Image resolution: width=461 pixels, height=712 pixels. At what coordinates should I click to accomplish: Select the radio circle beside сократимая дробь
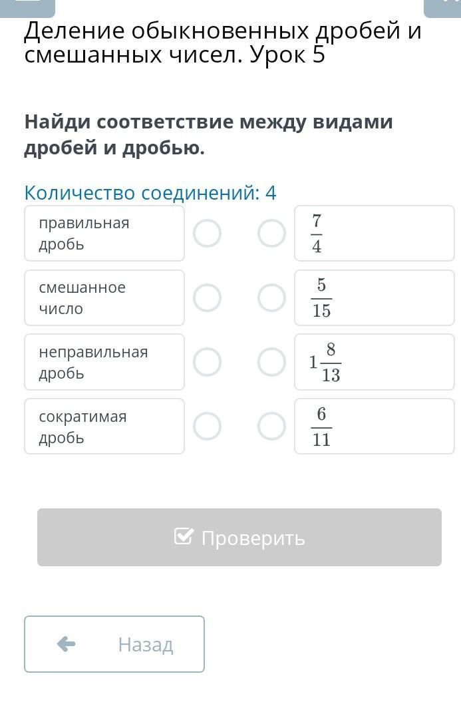pyautogui.click(x=207, y=427)
